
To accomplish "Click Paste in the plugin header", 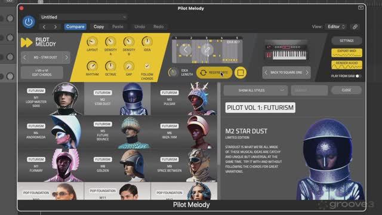I will [x=118, y=26].
